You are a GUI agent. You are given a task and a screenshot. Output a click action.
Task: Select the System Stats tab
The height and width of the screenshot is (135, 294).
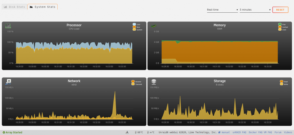(43, 7)
